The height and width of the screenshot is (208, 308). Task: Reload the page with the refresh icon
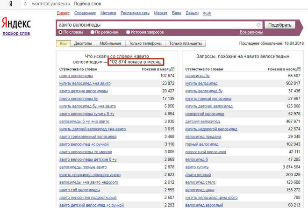point(25,4)
